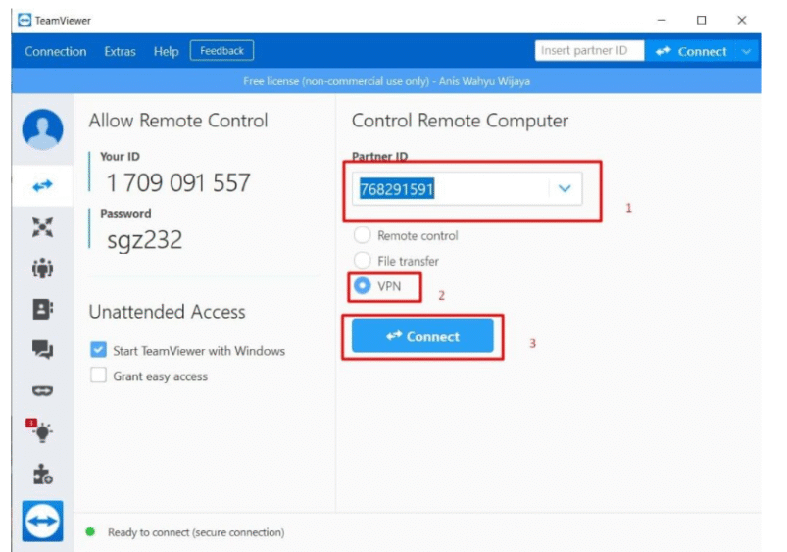Open the Meeting people sidebar icon
The height and width of the screenshot is (552, 787).
tap(43, 269)
